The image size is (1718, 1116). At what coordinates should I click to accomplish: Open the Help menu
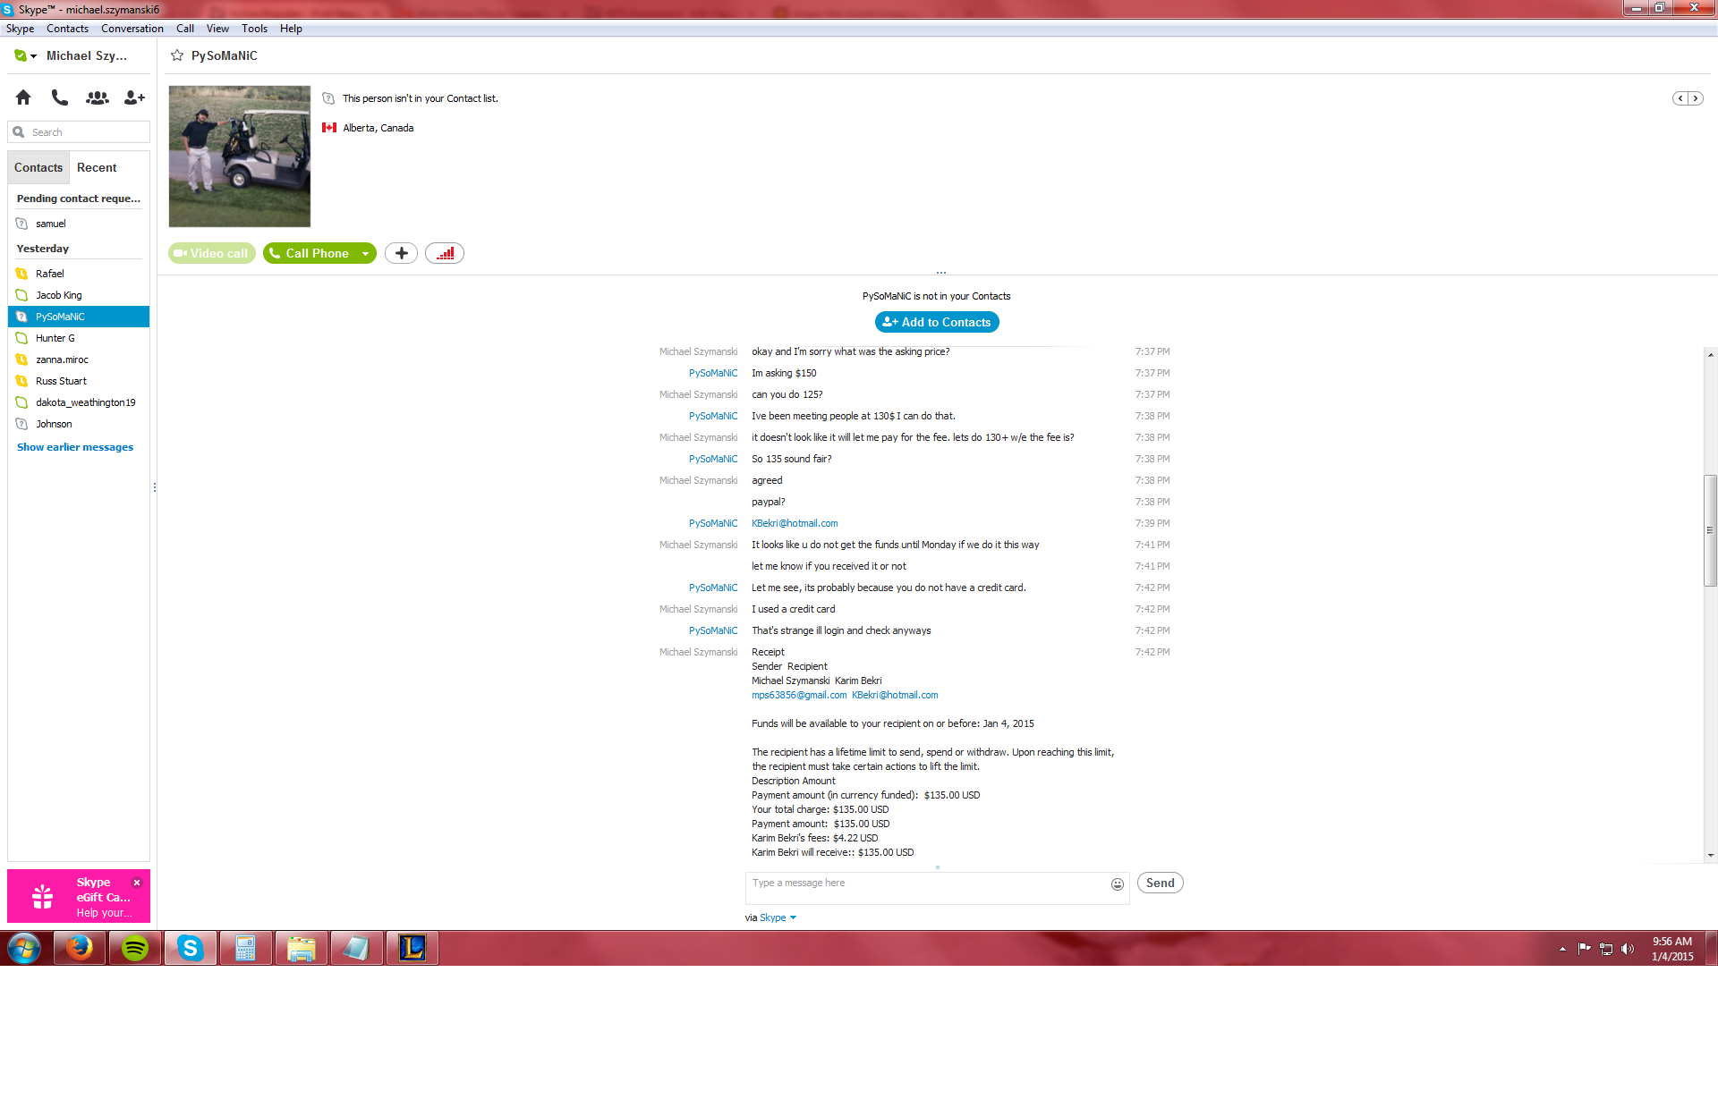(x=291, y=29)
